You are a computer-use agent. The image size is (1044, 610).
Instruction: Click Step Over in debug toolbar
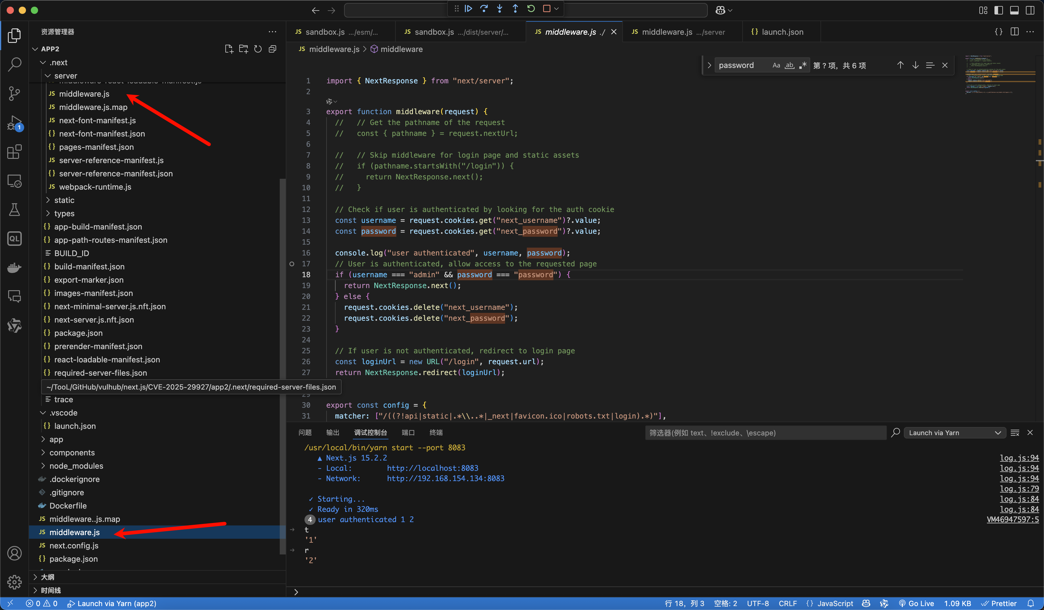point(484,9)
